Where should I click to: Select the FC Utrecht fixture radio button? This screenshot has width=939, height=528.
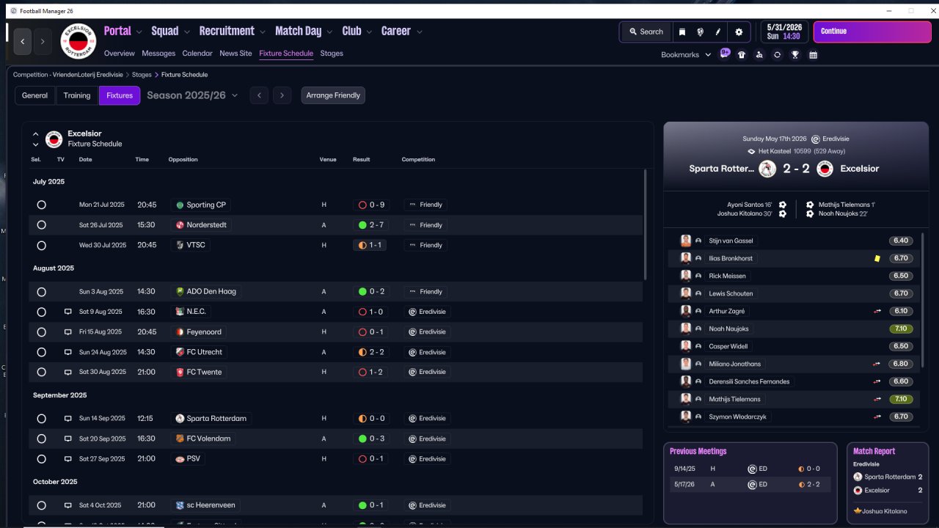click(41, 352)
